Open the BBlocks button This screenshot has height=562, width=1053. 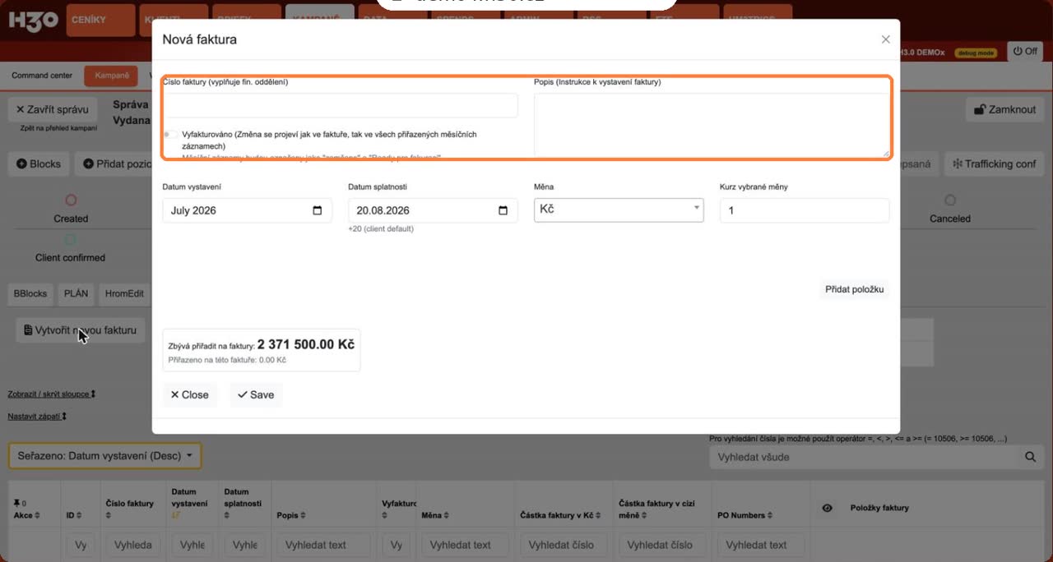coord(30,293)
